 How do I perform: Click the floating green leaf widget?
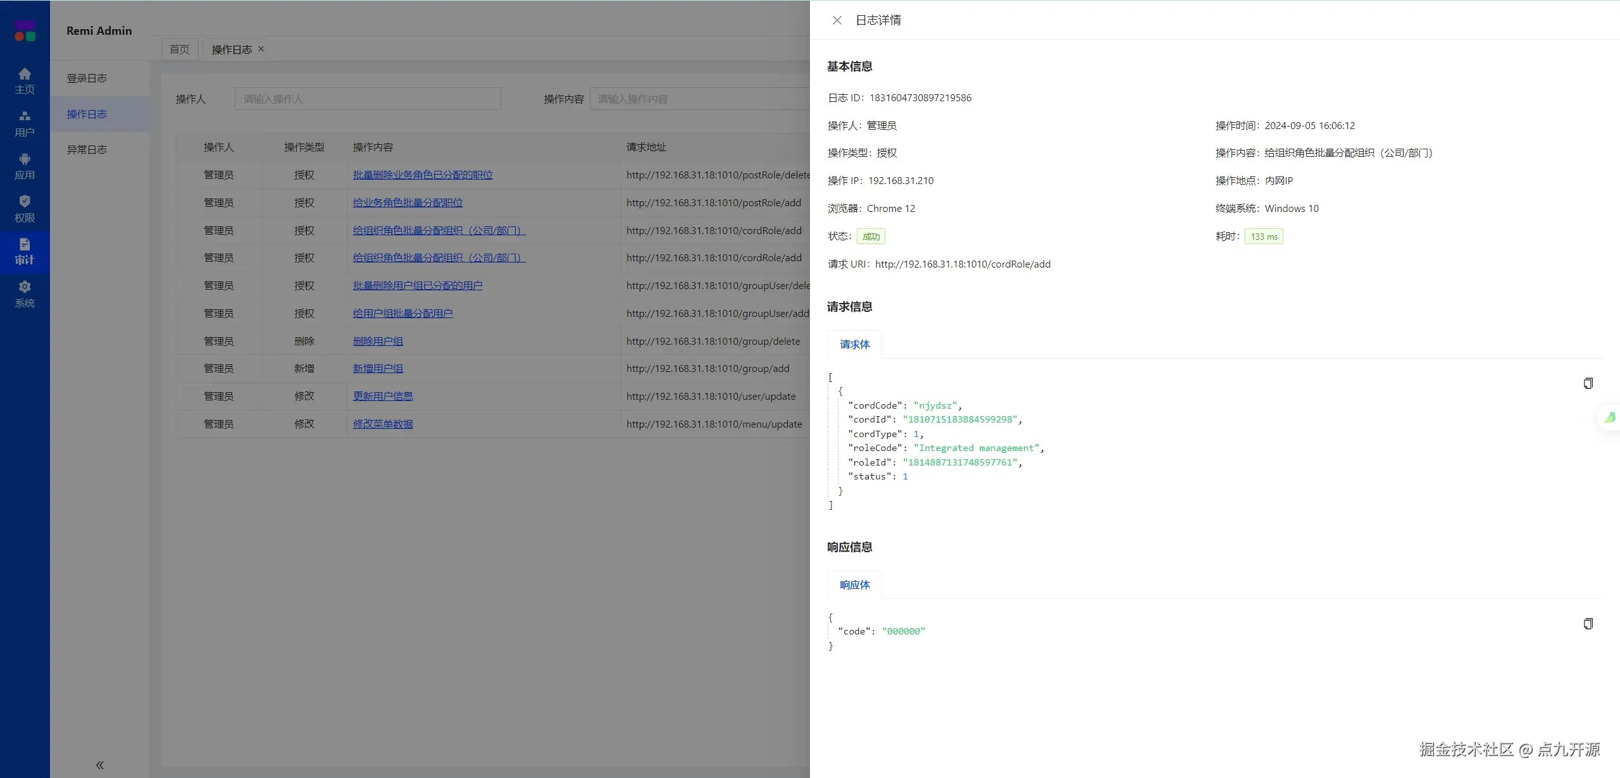point(1609,417)
